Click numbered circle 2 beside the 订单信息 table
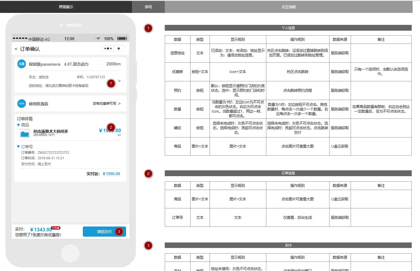 [148, 173]
